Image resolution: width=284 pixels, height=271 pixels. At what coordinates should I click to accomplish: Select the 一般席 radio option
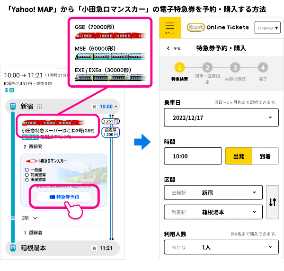tap(27, 170)
